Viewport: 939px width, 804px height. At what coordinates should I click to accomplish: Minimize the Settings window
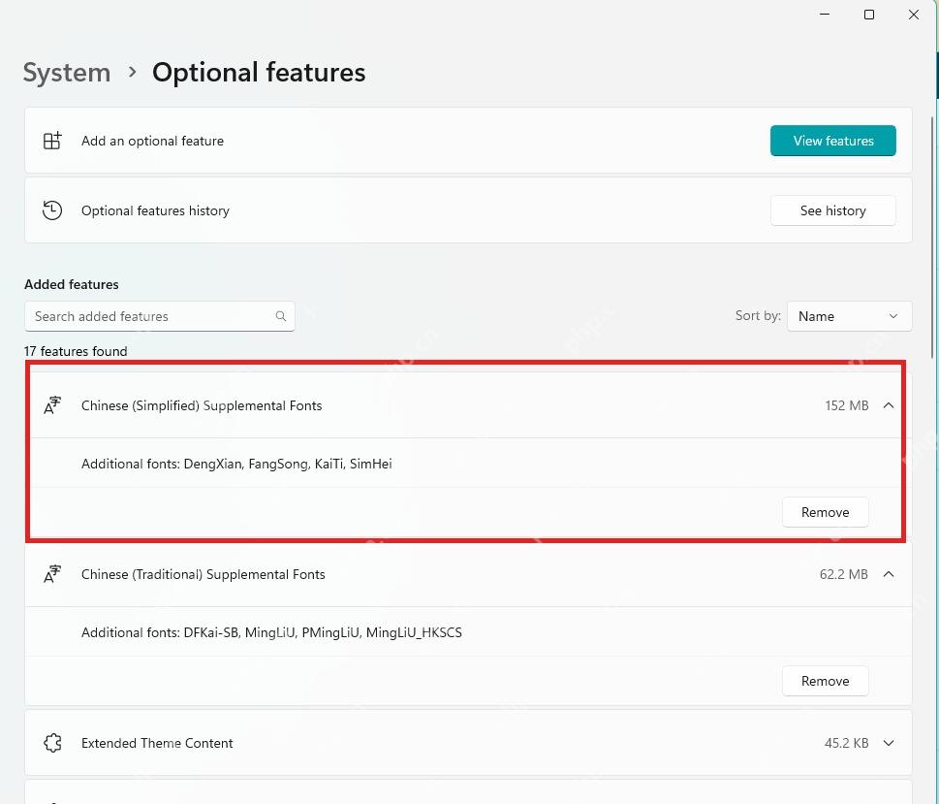click(825, 15)
